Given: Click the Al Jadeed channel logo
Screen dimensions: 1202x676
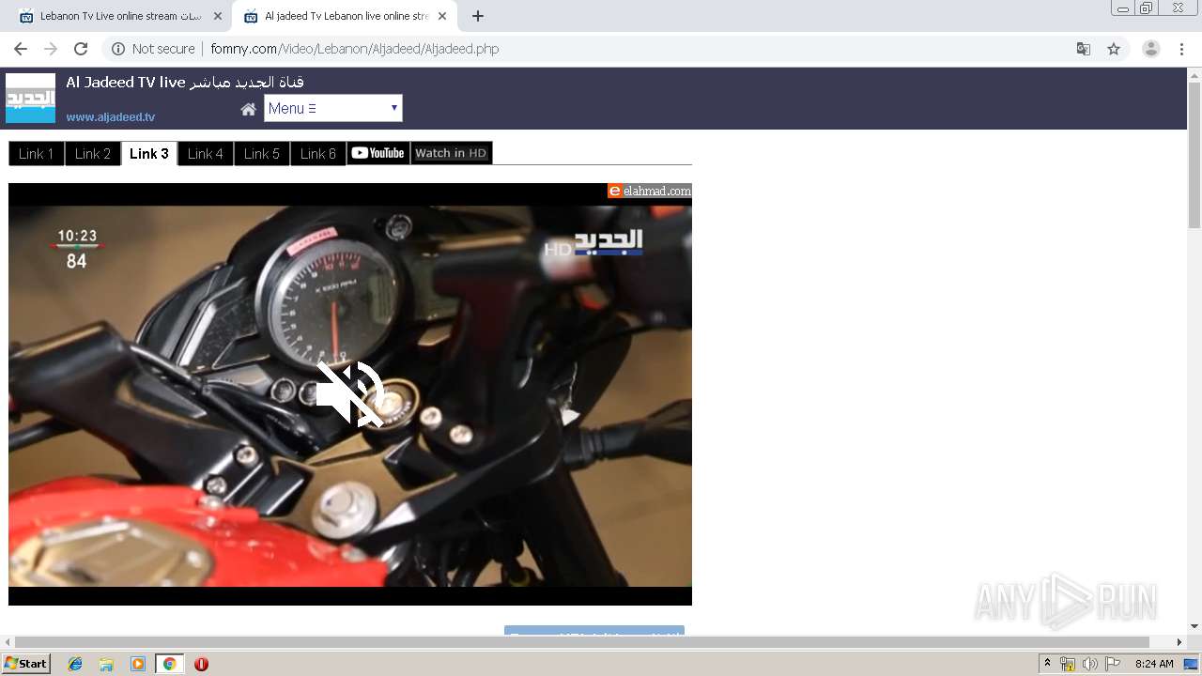Looking at the screenshot, I should tap(30, 99).
